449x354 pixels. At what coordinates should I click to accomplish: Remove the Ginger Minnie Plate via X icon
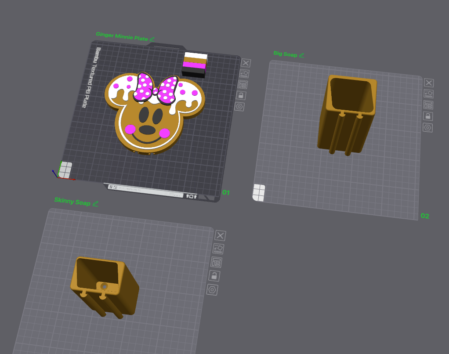(x=246, y=63)
